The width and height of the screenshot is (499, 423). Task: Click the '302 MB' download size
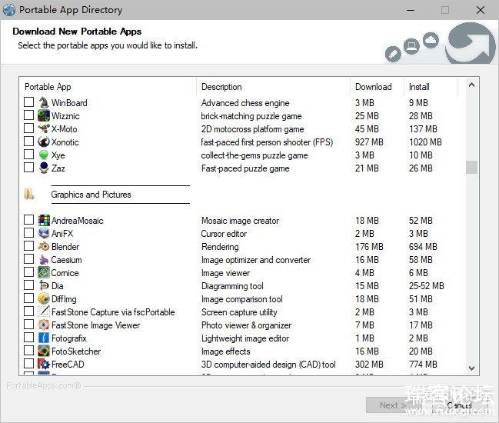tap(369, 364)
